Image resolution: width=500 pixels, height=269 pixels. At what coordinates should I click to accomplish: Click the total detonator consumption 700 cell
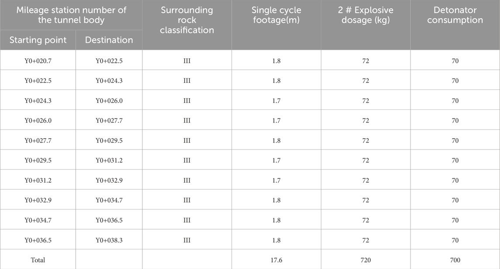pyautogui.click(x=455, y=260)
